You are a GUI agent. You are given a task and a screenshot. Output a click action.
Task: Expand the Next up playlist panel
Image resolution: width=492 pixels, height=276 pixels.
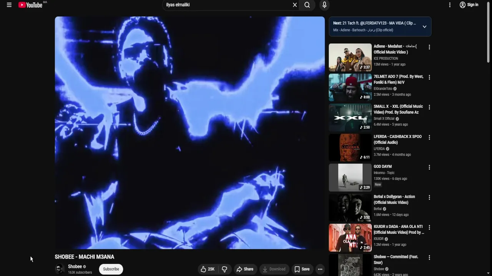(x=424, y=27)
